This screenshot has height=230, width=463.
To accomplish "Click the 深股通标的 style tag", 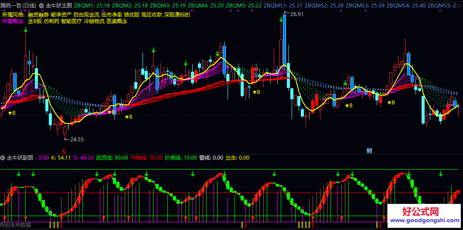I will [x=177, y=15].
